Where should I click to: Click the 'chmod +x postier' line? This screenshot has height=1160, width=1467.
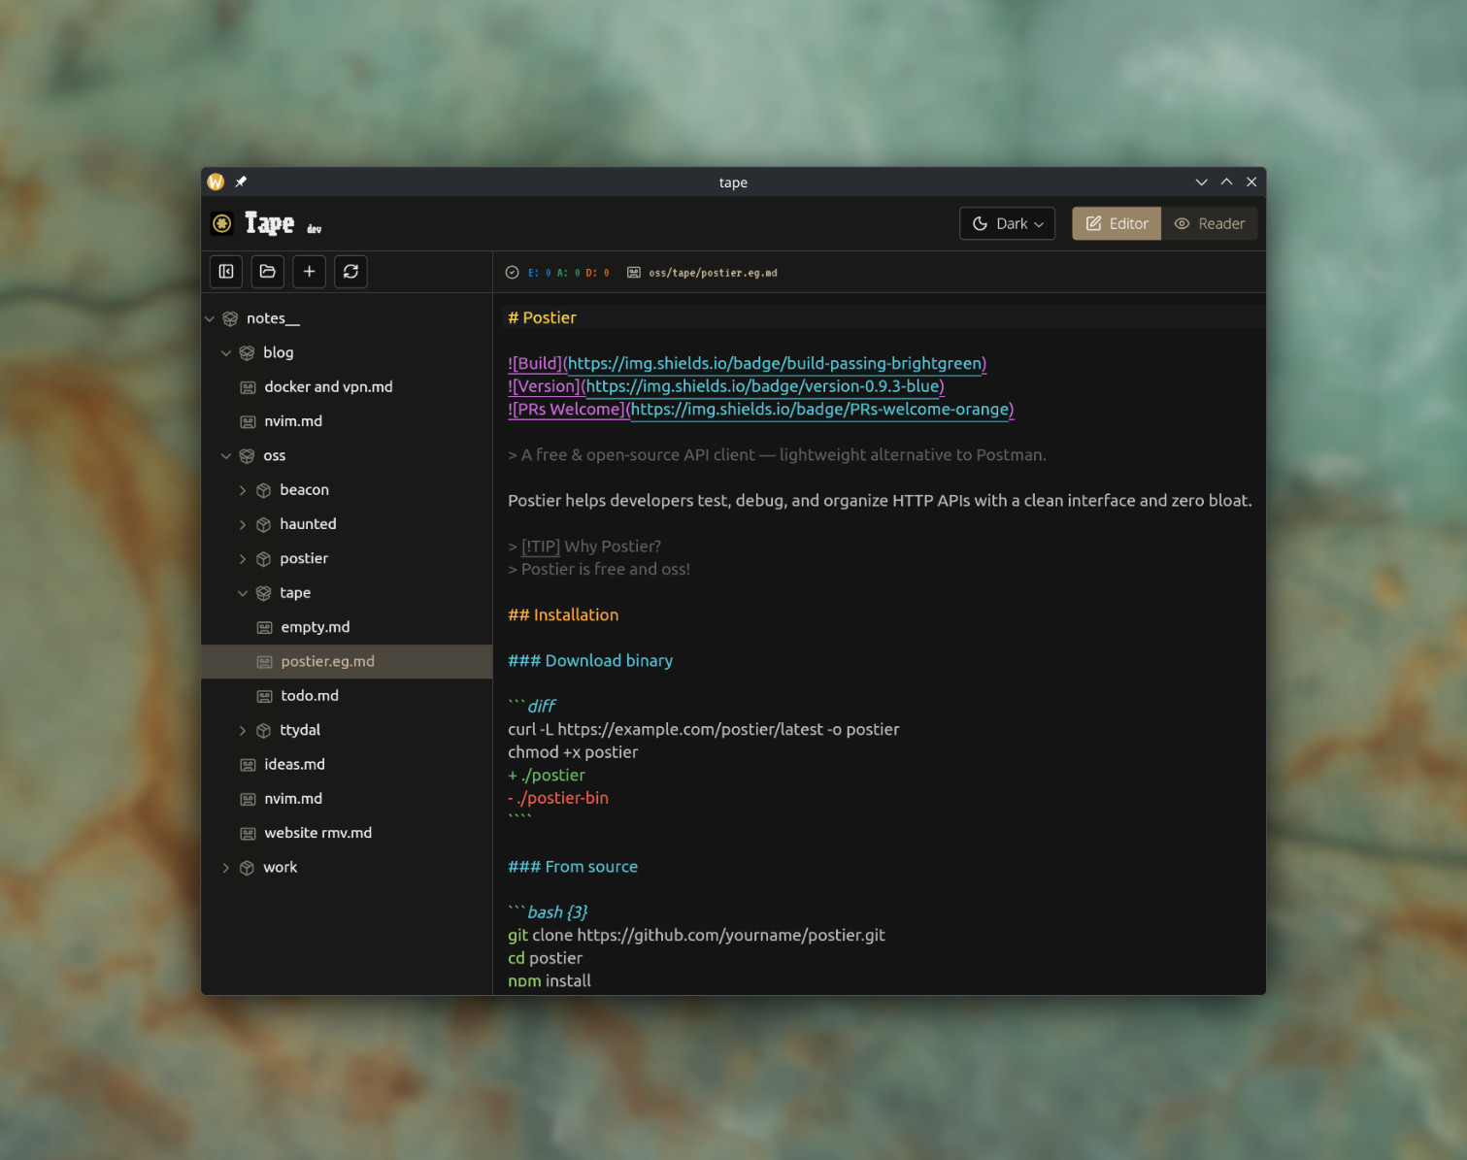click(x=573, y=752)
